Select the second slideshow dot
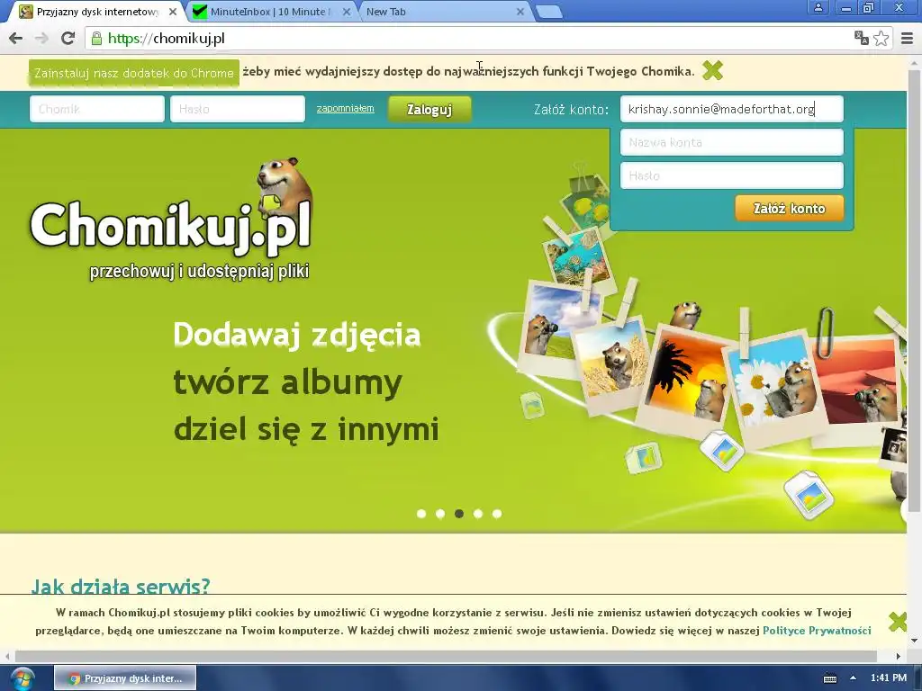This screenshot has width=922, height=691. pyautogui.click(x=439, y=514)
